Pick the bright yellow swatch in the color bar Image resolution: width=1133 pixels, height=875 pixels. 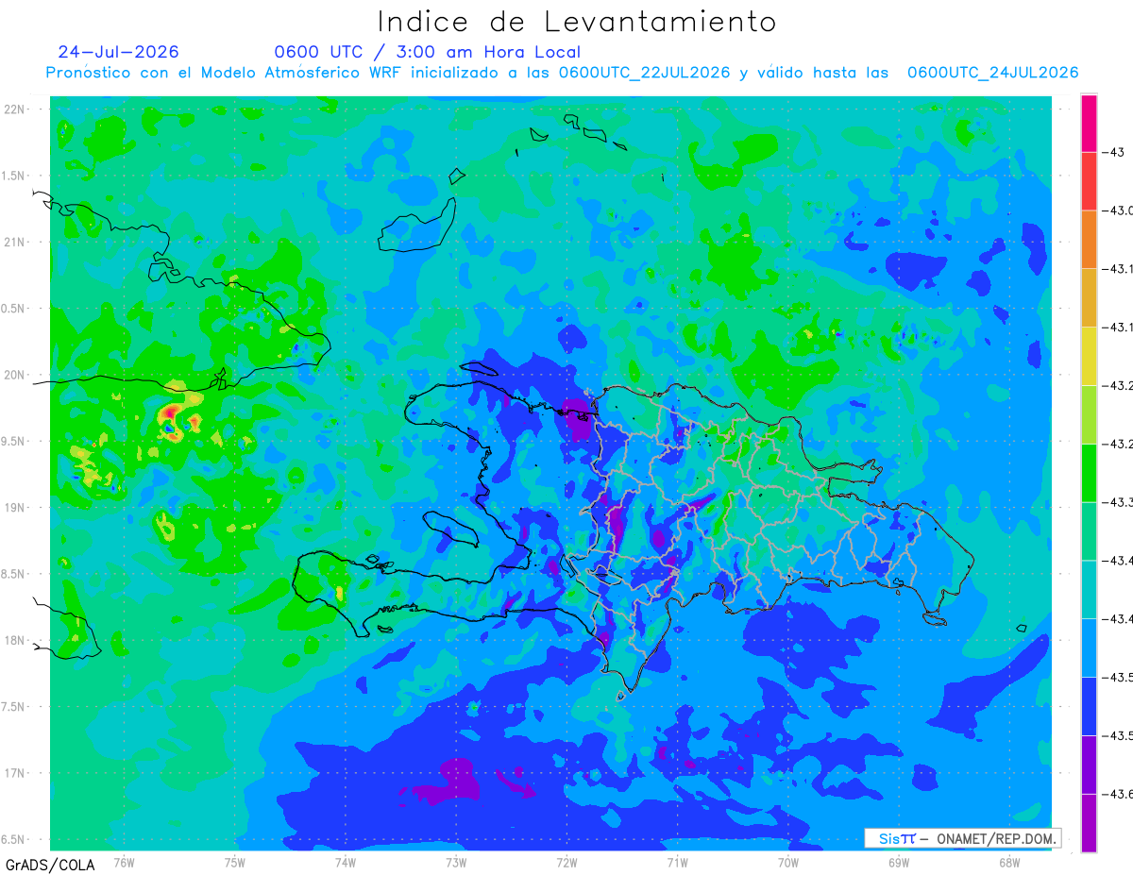point(1089,356)
